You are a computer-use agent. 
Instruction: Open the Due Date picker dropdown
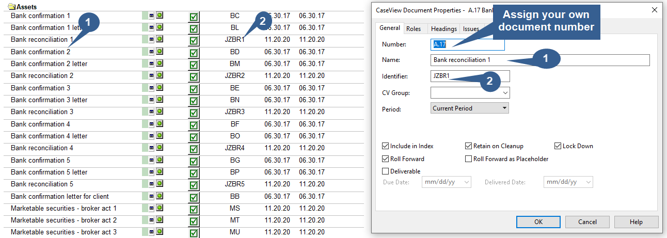pyautogui.click(x=467, y=182)
